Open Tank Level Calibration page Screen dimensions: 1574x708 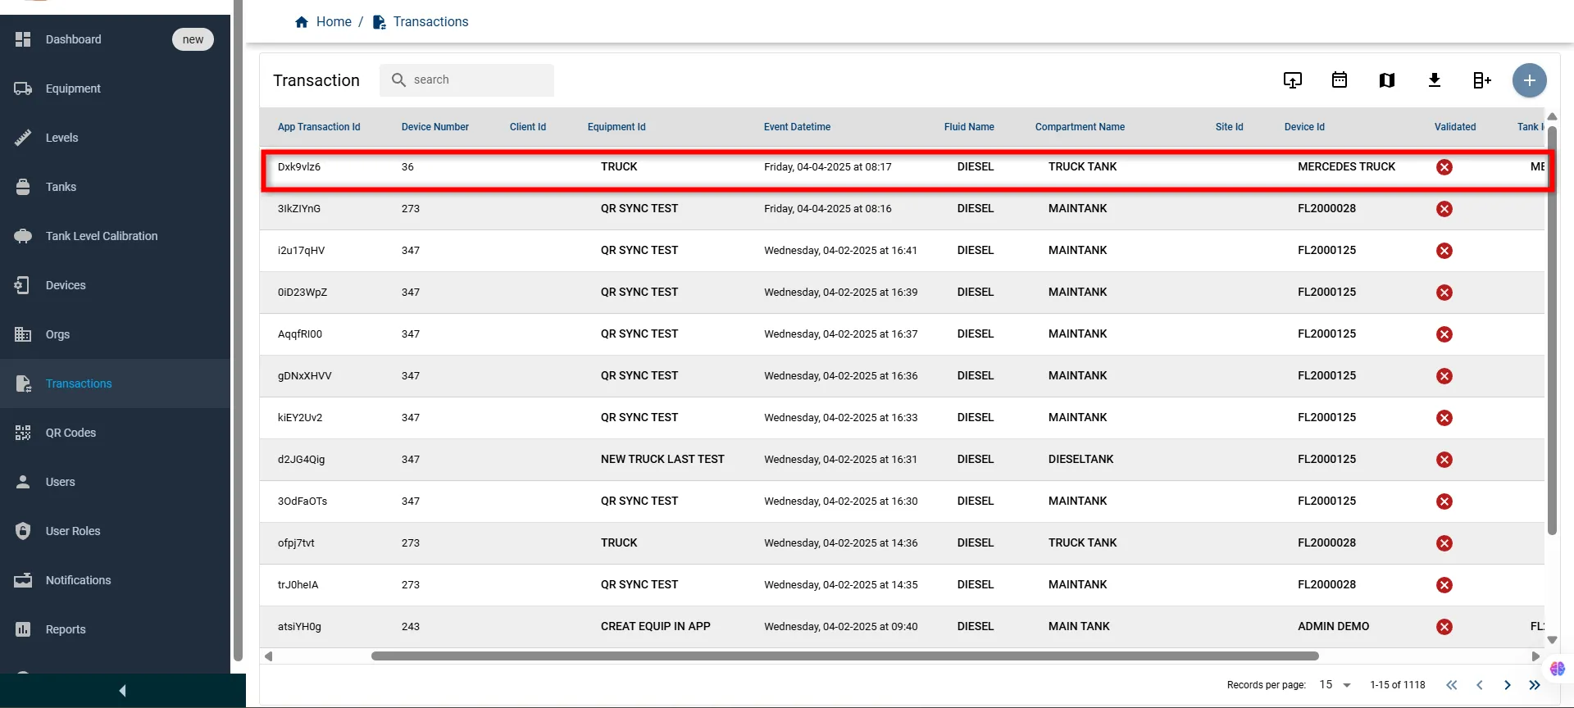click(115, 236)
